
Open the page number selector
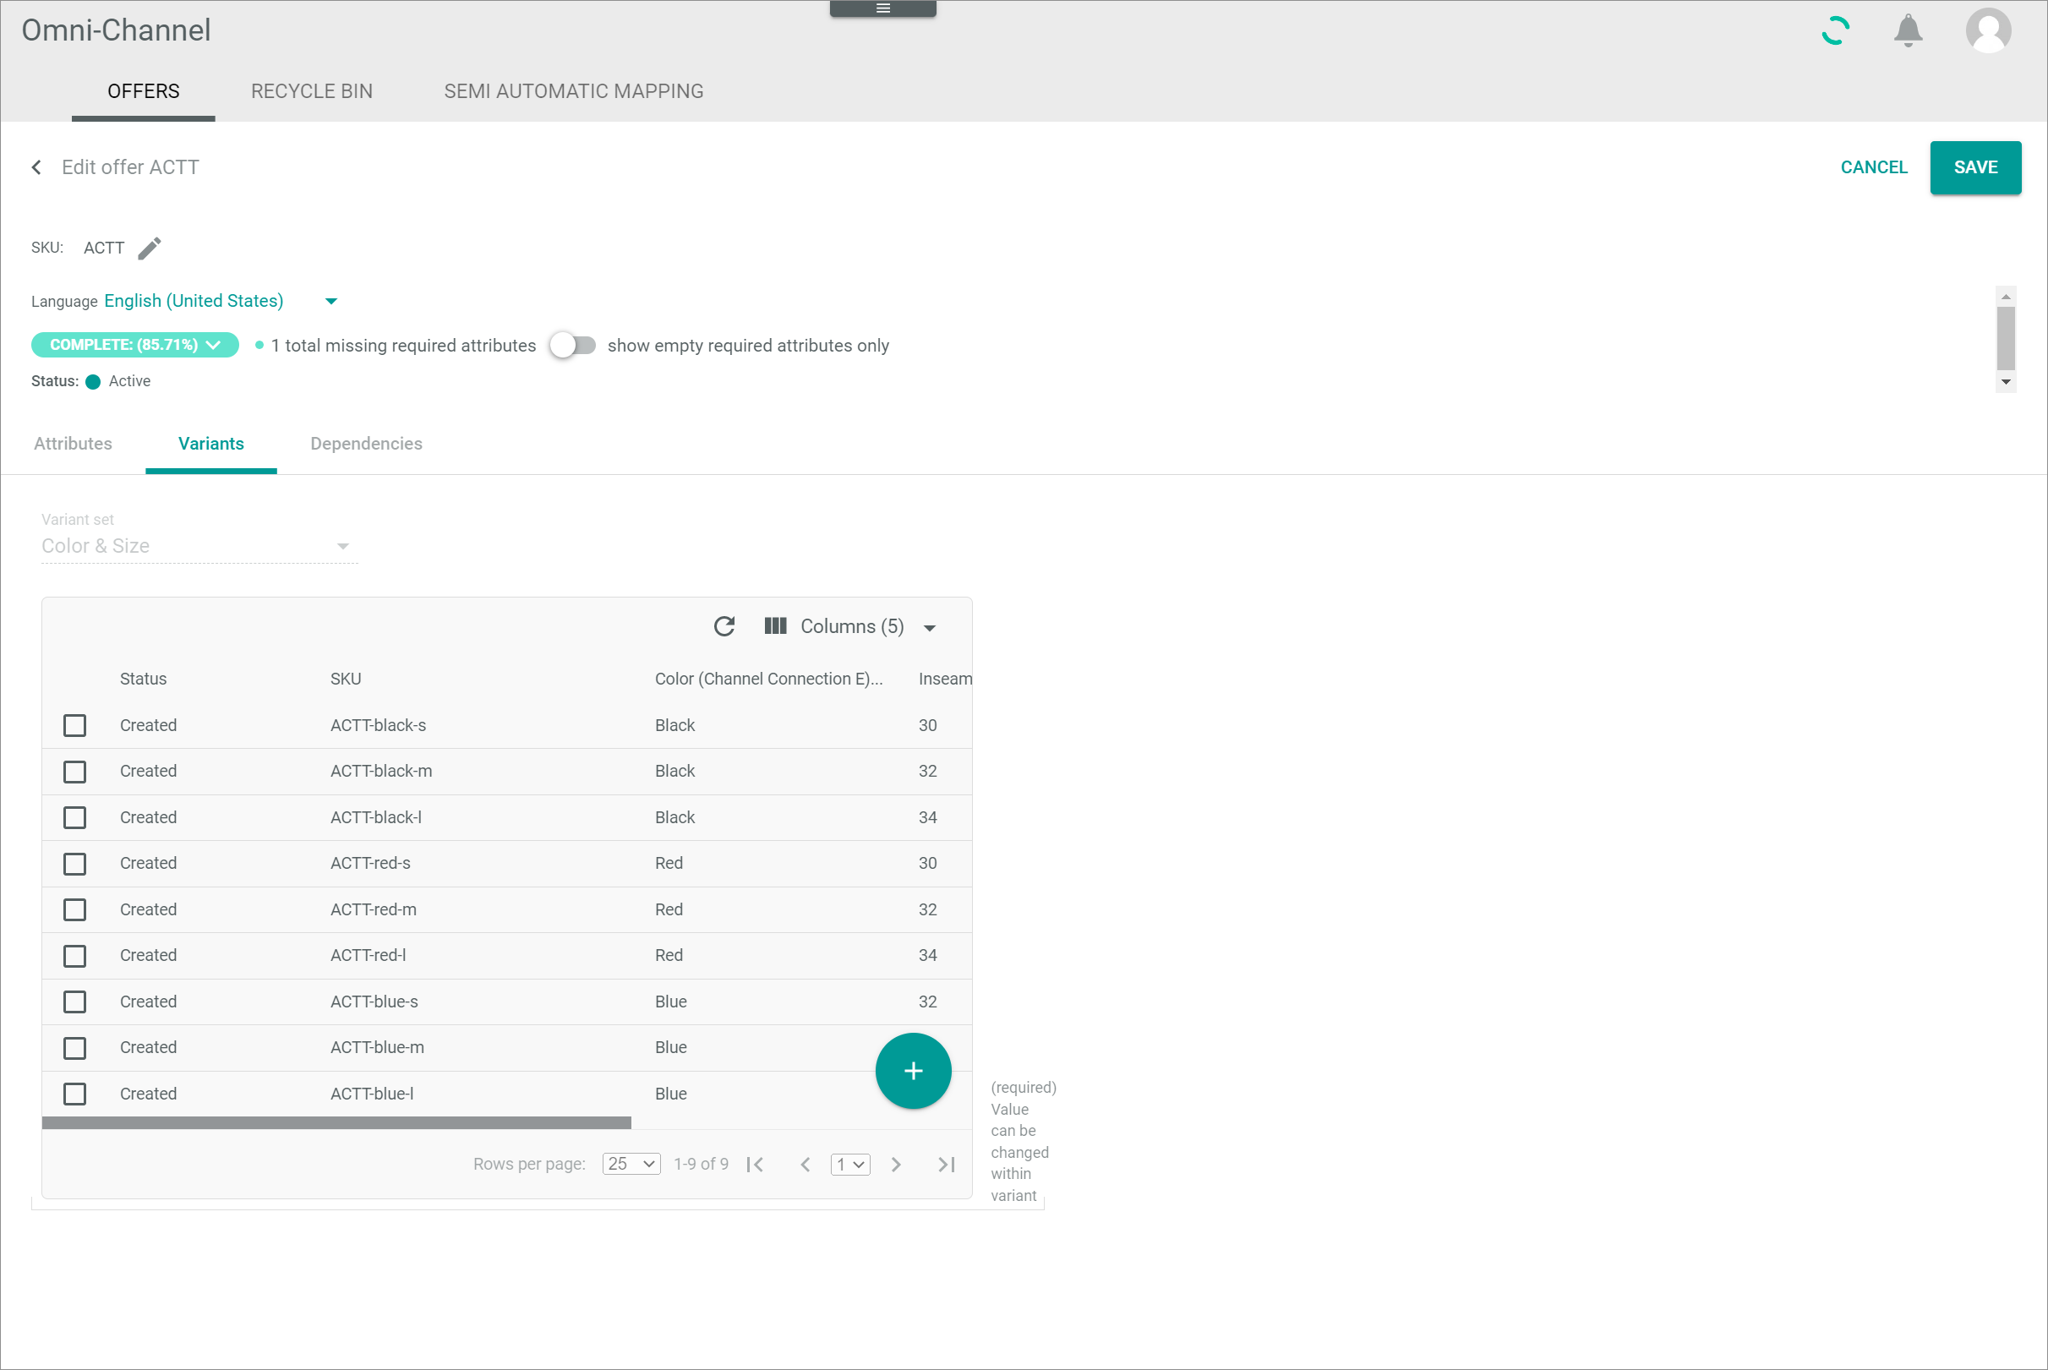(850, 1164)
